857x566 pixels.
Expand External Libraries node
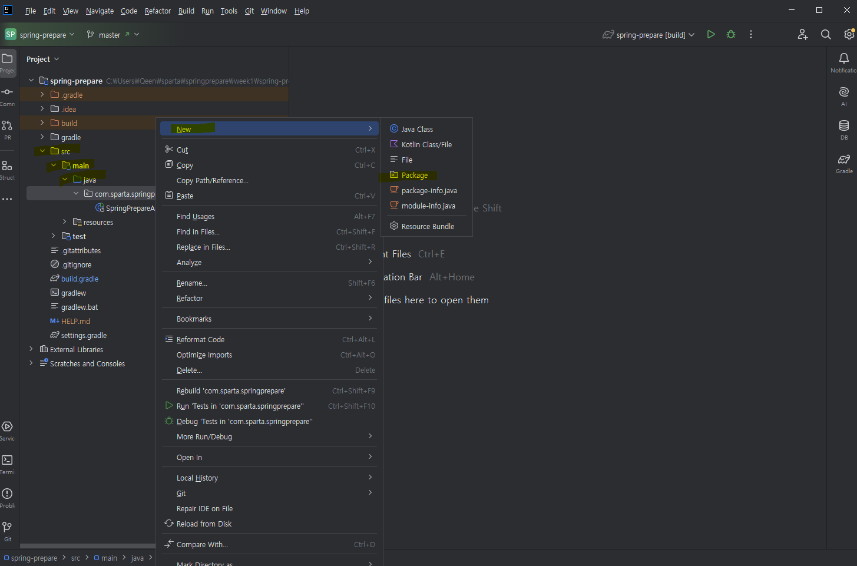point(31,349)
